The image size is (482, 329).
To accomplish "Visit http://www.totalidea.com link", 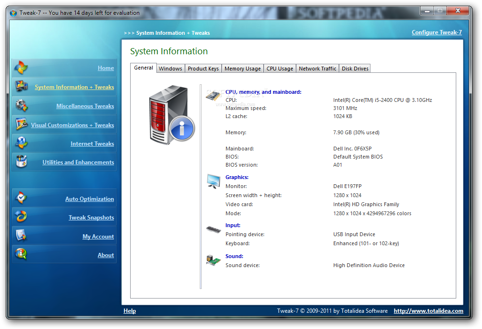I will 429,311.
